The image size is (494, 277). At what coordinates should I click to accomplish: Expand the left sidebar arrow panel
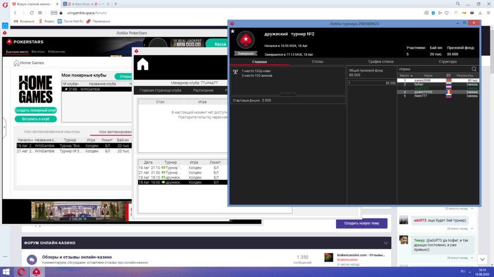click(x=4, y=127)
